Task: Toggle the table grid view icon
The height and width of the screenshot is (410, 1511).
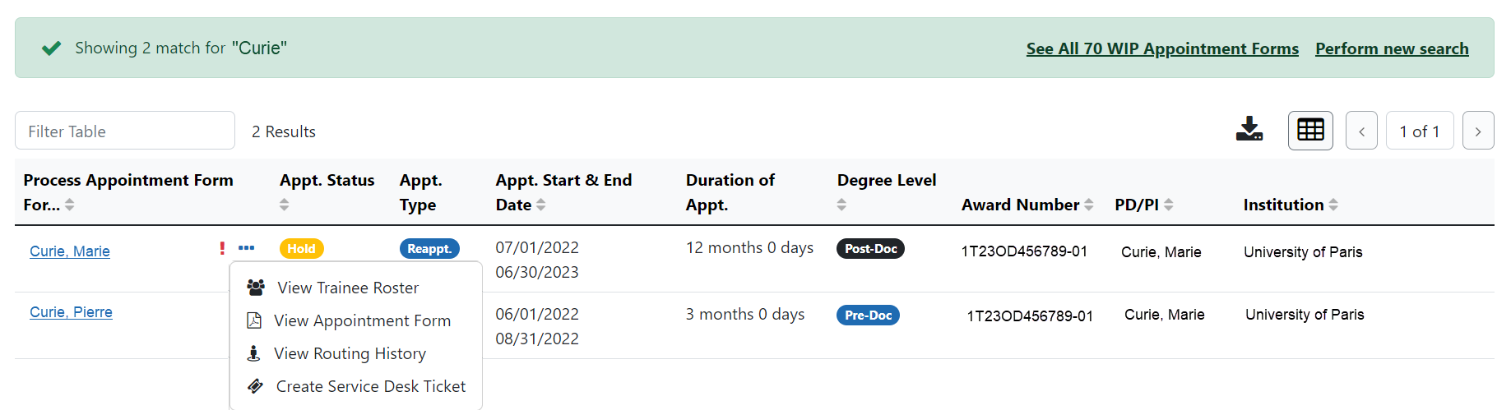Action: pos(1310,130)
